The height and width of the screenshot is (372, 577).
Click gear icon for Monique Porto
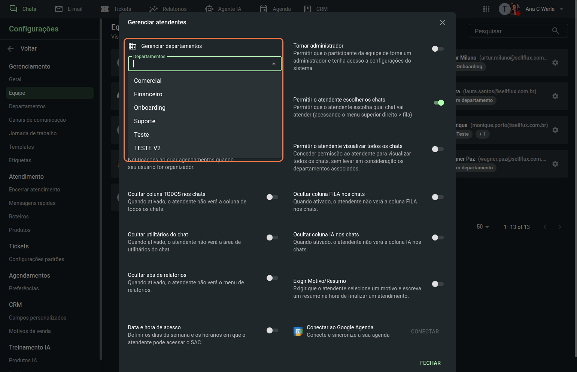555,130
